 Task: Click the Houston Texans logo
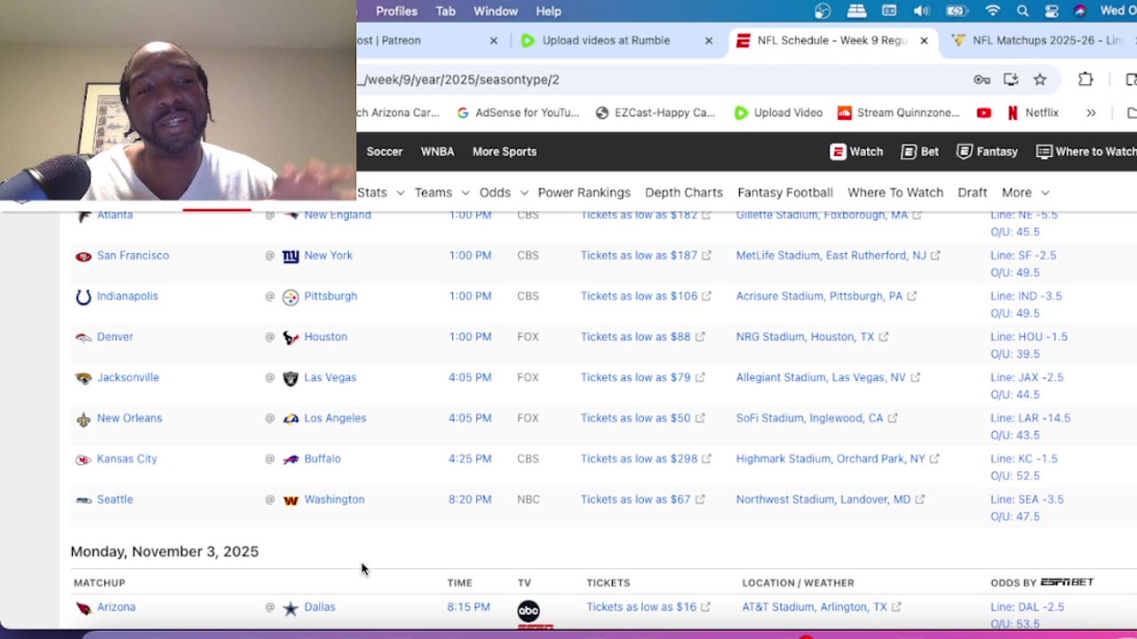290,337
